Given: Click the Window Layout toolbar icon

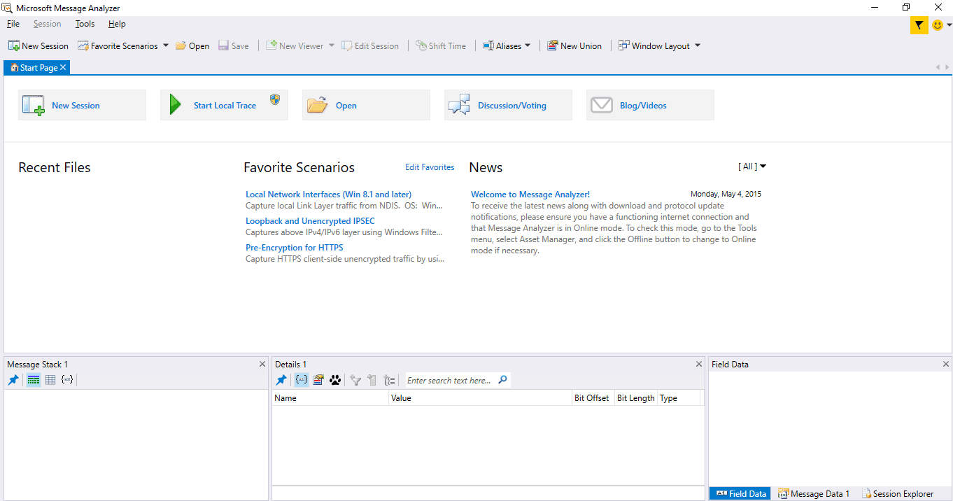Looking at the screenshot, I should pyautogui.click(x=623, y=45).
